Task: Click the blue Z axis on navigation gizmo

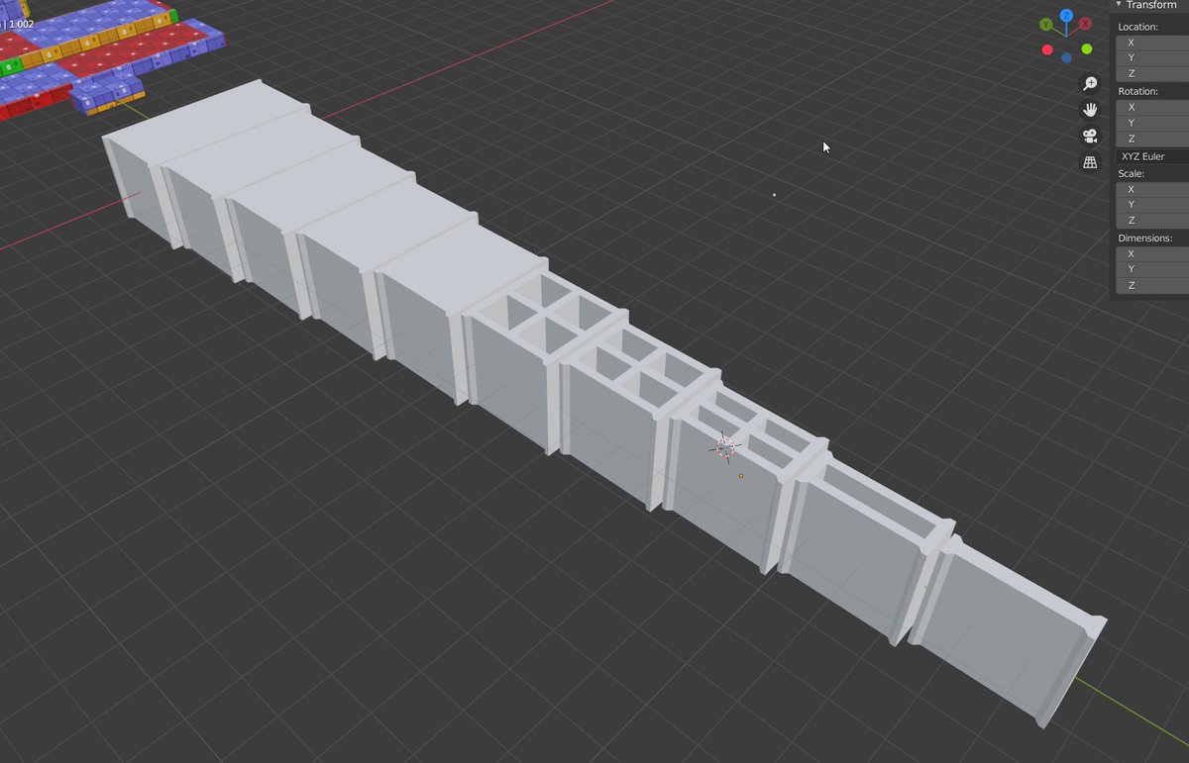Action: (x=1065, y=17)
